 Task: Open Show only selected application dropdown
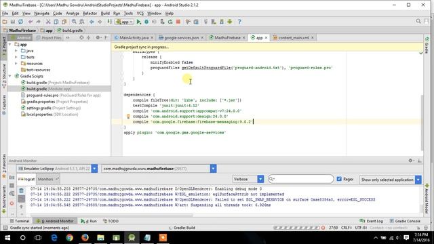coord(418,180)
